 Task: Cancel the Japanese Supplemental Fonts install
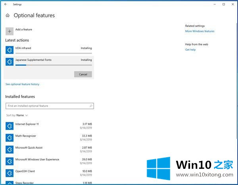83,74
